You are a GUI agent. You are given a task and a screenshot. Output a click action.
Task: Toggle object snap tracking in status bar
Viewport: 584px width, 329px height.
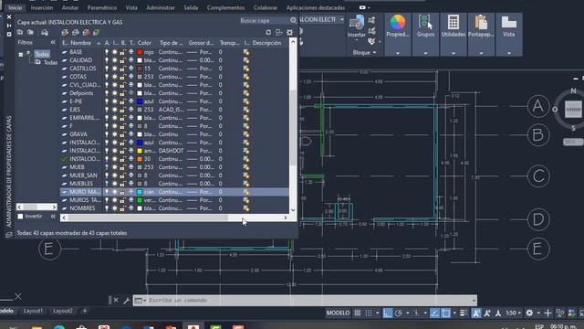tap(434, 313)
